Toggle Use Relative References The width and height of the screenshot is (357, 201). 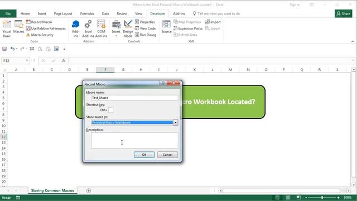[46, 28]
